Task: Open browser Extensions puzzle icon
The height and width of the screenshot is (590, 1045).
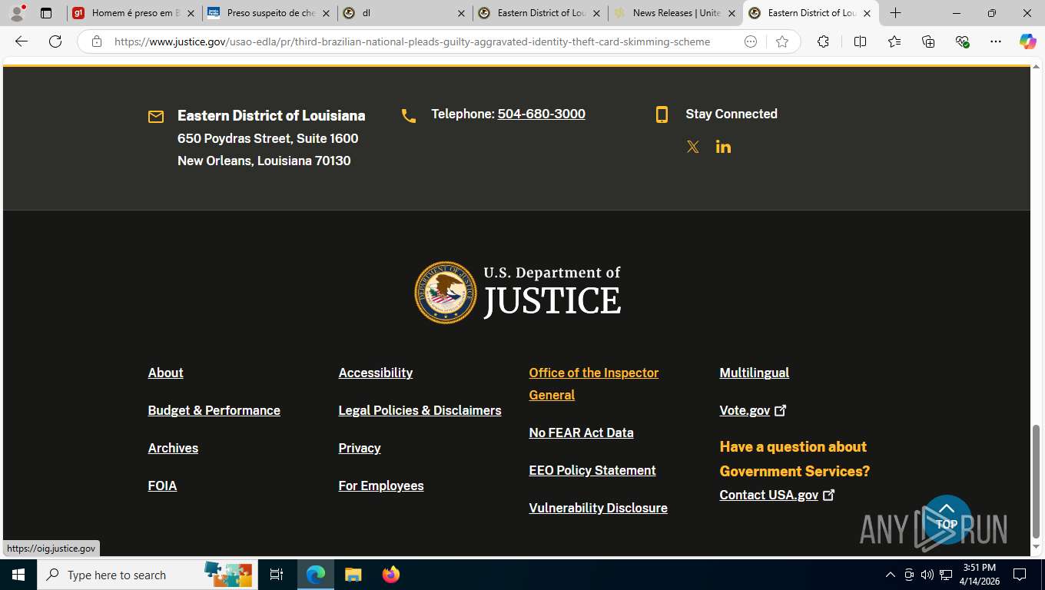Action: pyautogui.click(x=823, y=41)
